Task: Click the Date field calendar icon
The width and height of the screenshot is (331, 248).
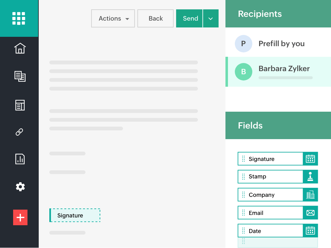Action: coord(310,231)
